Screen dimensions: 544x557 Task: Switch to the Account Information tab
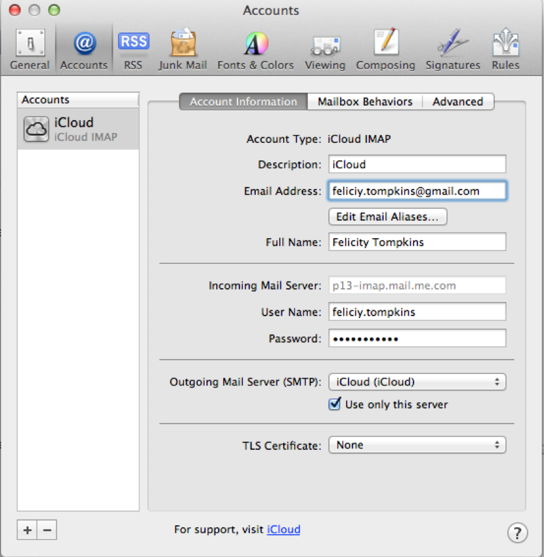pyautogui.click(x=243, y=101)
